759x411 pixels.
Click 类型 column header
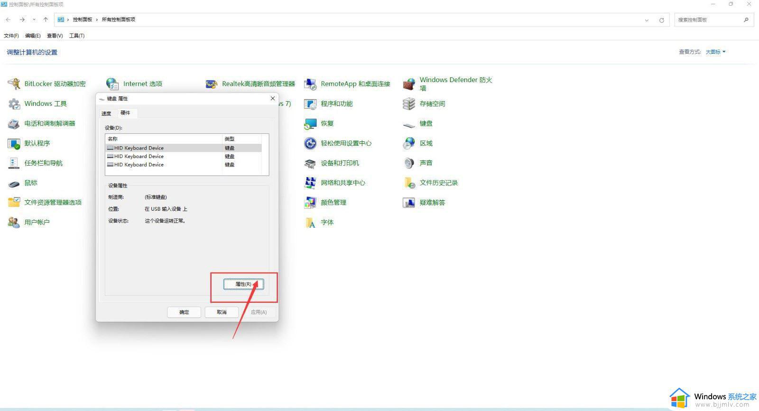pos(241,139)
